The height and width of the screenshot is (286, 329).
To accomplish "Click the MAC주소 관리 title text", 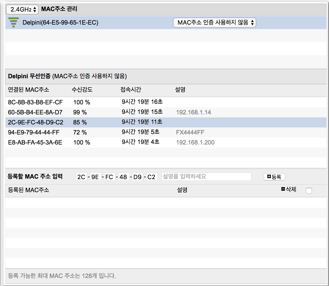I will pos(59,9).
